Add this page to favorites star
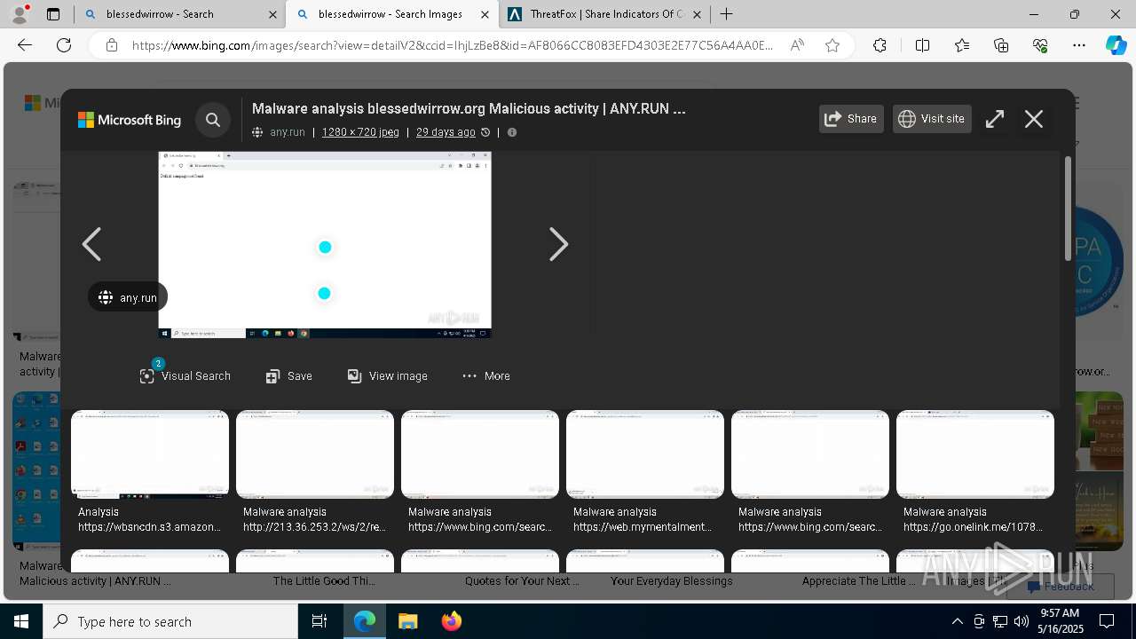 click(x=832, y=45)
